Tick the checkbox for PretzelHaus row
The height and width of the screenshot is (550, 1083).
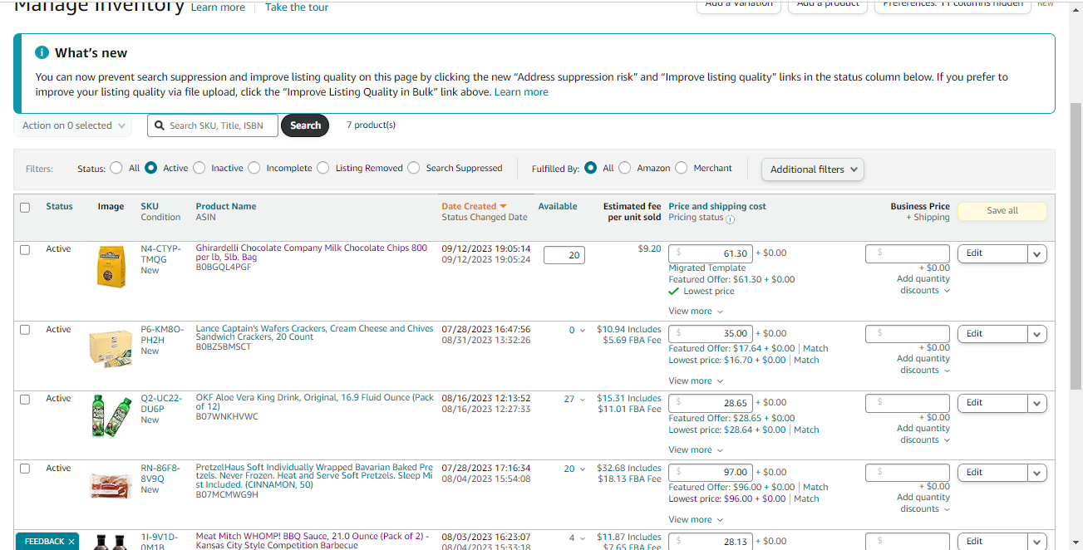tap(25, 469)
